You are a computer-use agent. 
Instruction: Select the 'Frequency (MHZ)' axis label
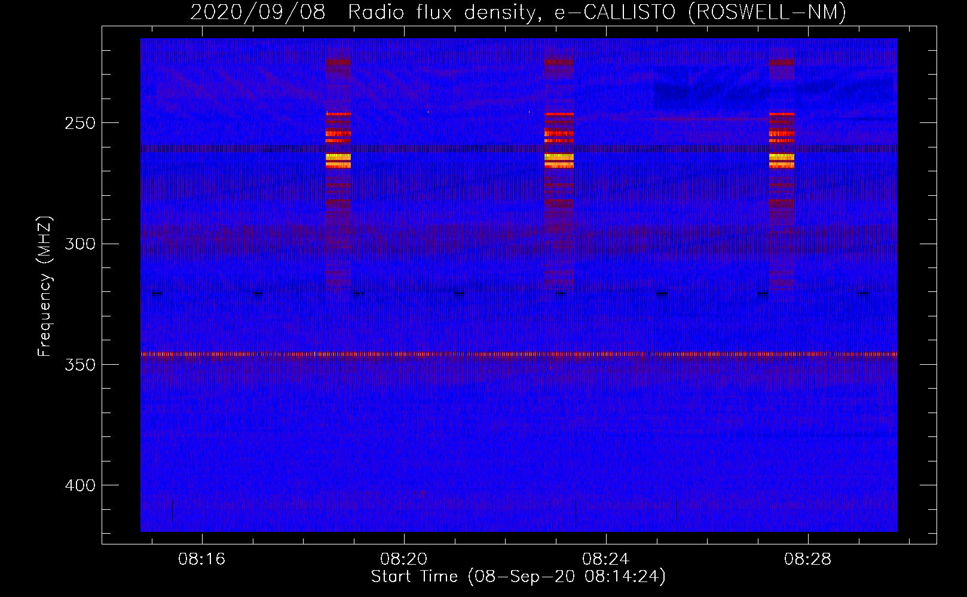pyautogui.click(x=45, y=286)
